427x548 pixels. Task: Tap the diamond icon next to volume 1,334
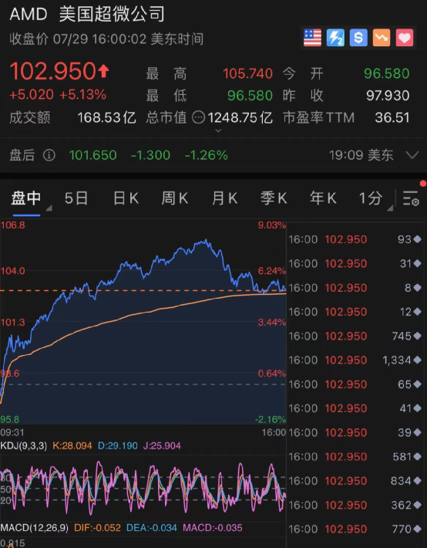(x=417, y=360)
